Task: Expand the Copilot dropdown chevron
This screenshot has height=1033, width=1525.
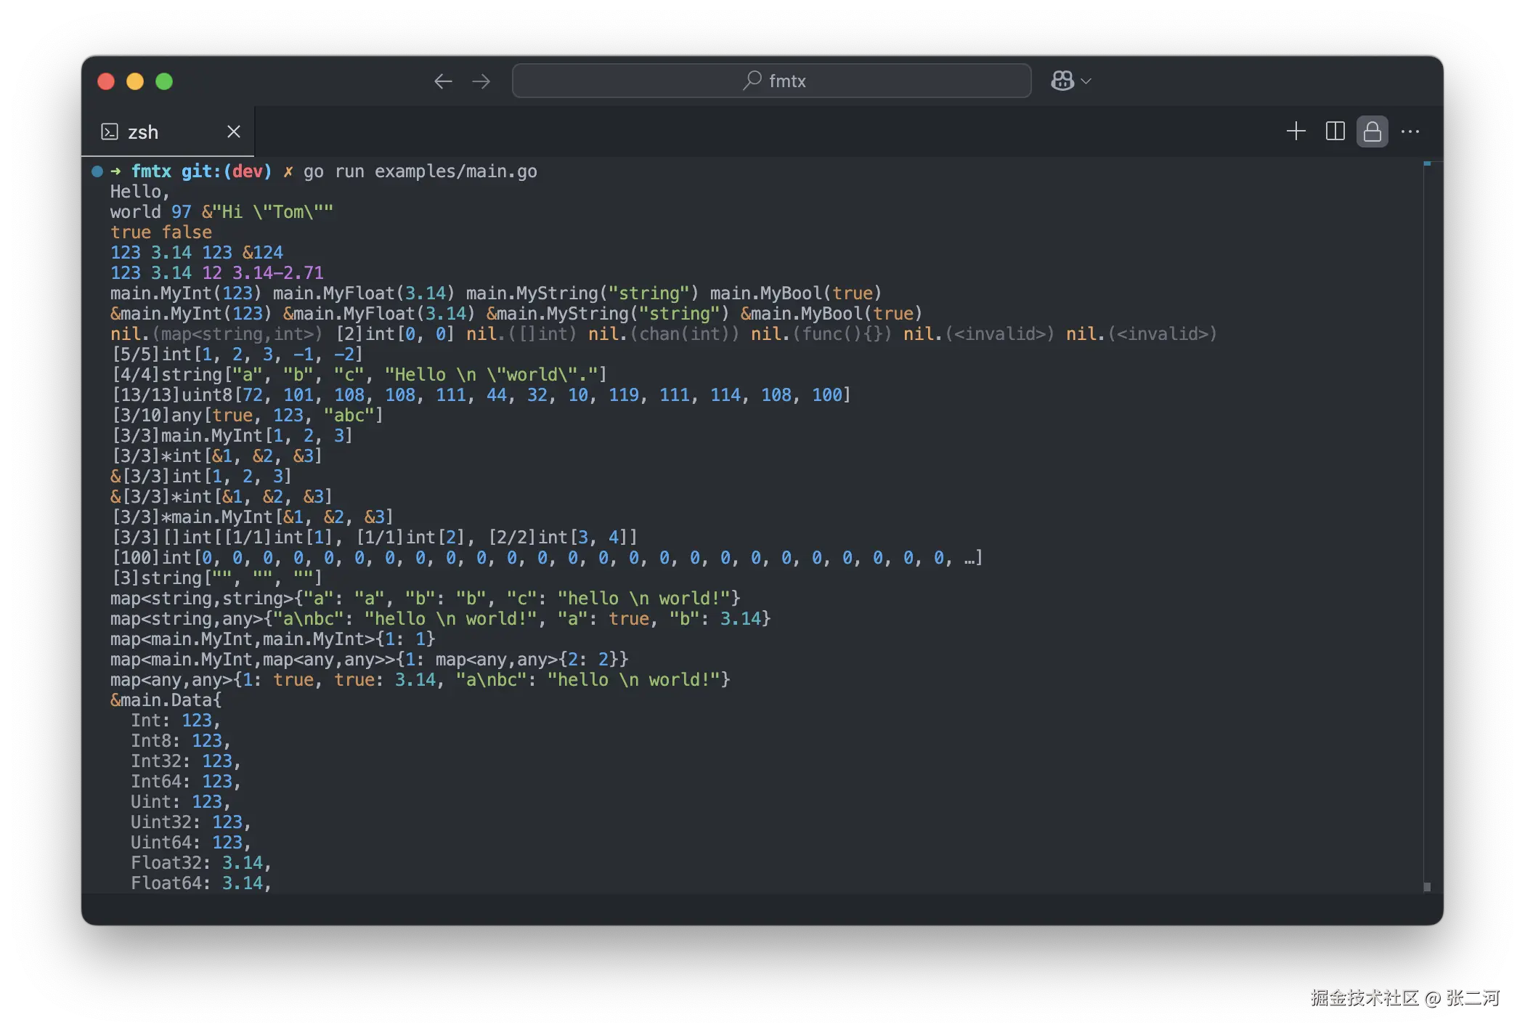Action: coord(1086,81)
